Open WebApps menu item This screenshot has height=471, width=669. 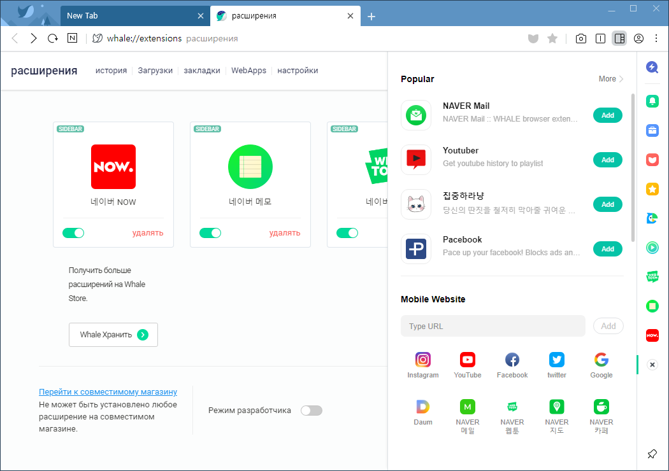click(248, 70)
